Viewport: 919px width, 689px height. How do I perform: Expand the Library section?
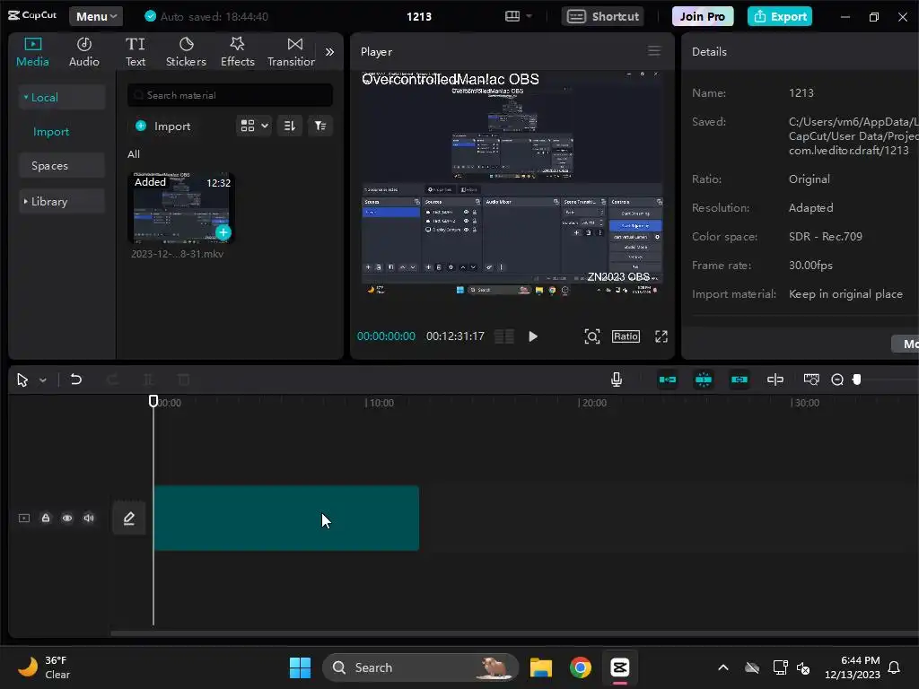tap(62, 202)
